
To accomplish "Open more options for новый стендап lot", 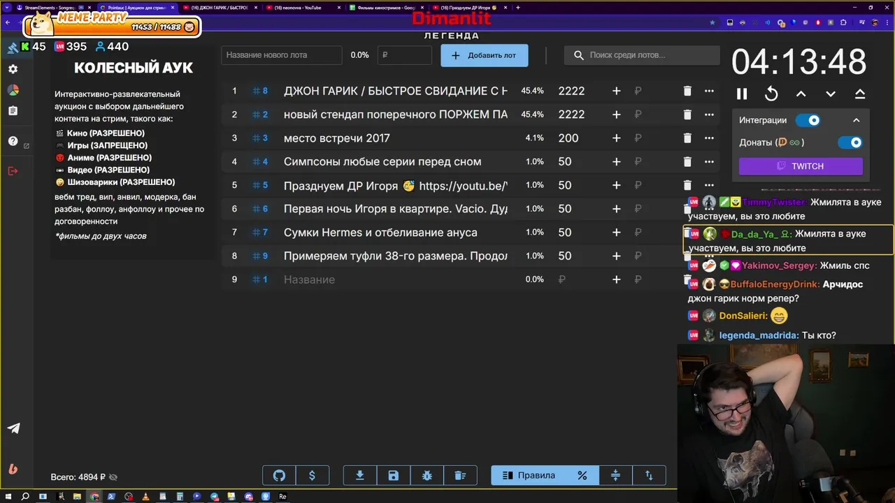I will click(709, 115).
